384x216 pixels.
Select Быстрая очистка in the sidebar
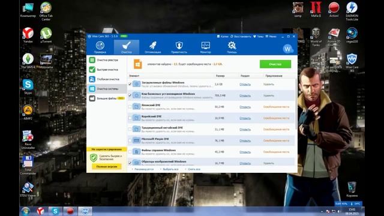coord(107,70)
